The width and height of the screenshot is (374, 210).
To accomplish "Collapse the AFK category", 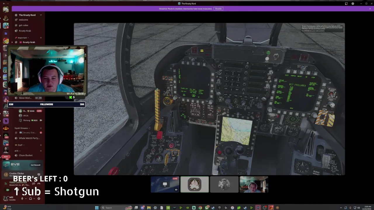I will pos(17,151).
